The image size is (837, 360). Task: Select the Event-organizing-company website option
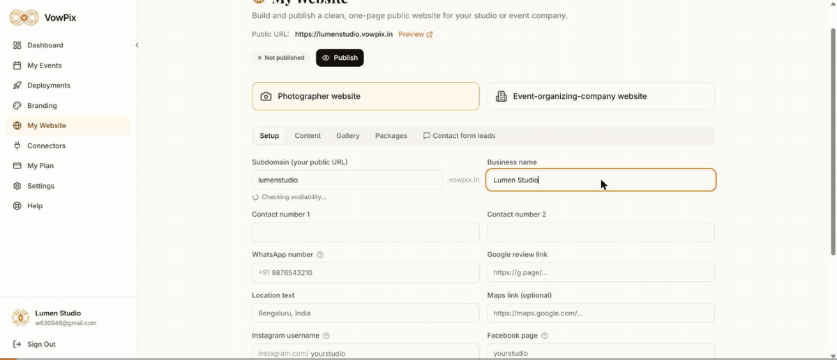[x=601, y=96]
